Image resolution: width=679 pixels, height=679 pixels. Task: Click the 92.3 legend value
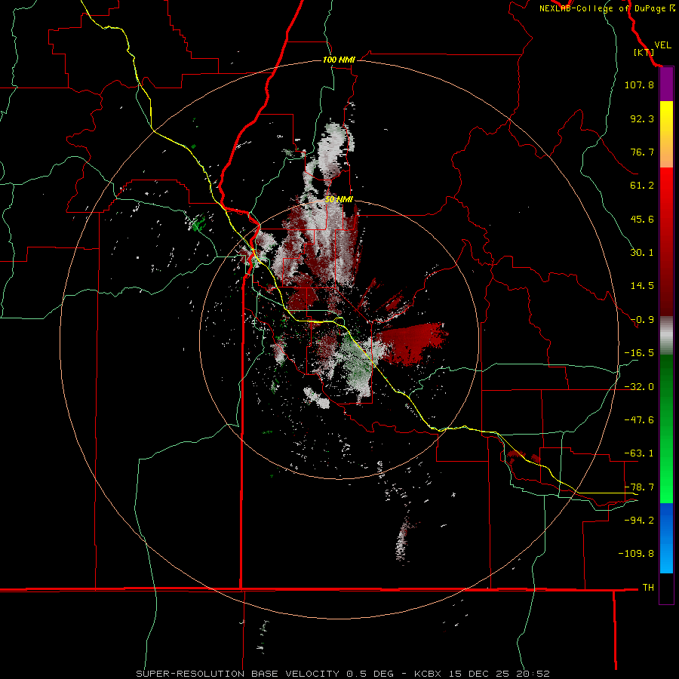[642, 118]
